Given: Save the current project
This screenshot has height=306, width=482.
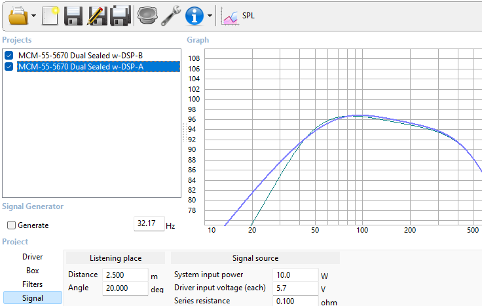Looking at the screenshot, I should [x=73, y=14].
